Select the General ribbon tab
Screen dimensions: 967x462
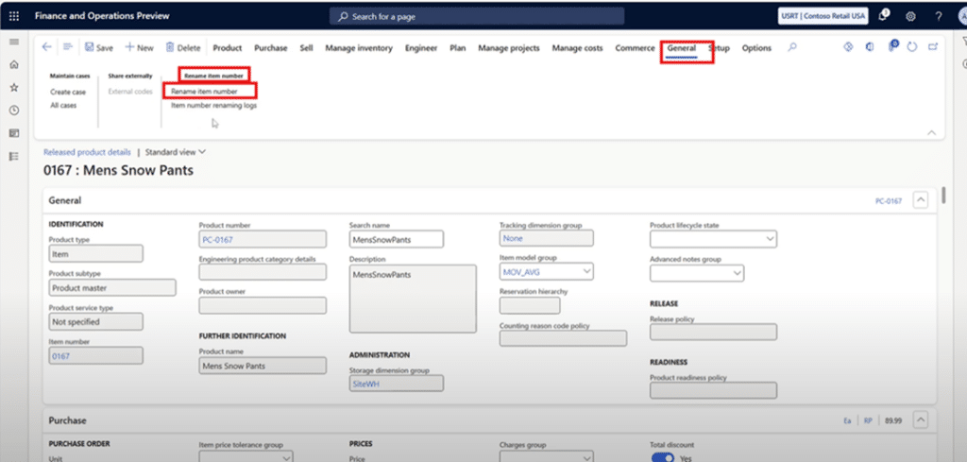682,48
